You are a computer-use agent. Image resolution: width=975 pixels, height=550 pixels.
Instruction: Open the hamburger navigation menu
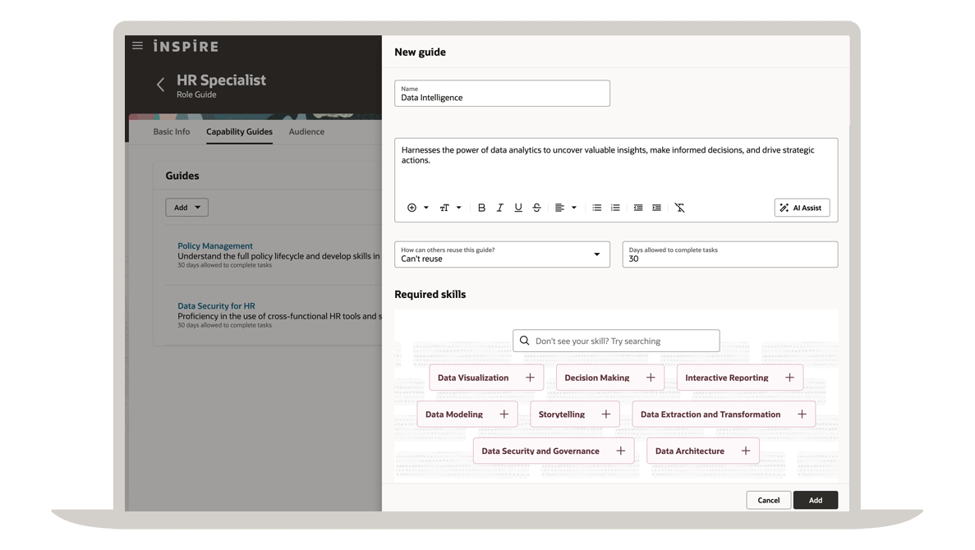tap(137, 46)
